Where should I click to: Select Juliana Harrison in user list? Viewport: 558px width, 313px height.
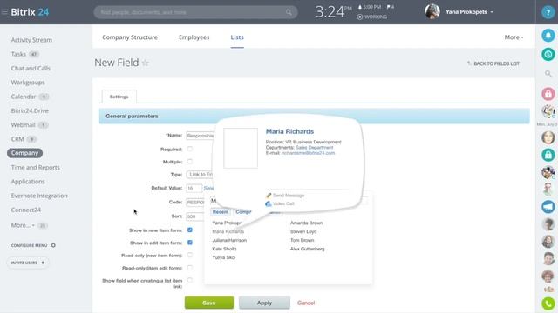tap(229, 240)
